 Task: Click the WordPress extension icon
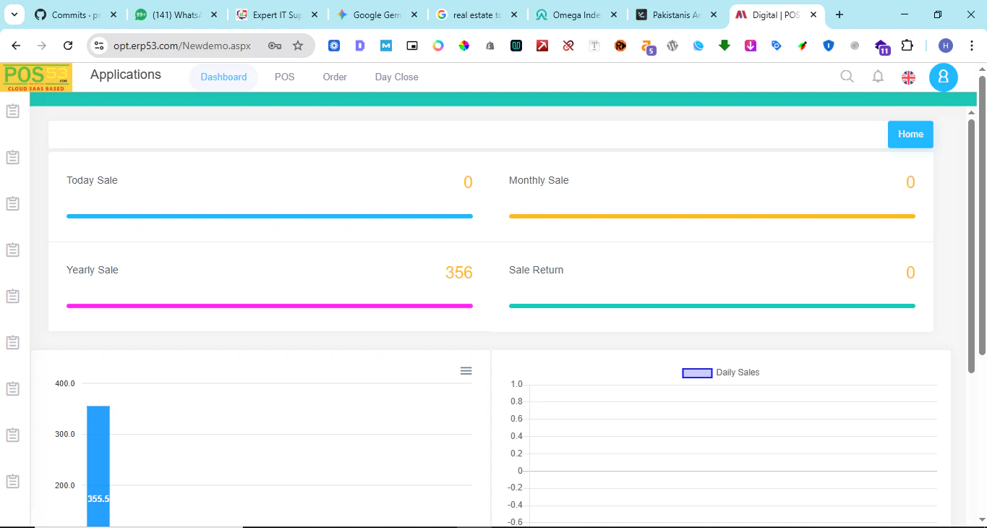point(672,46)
